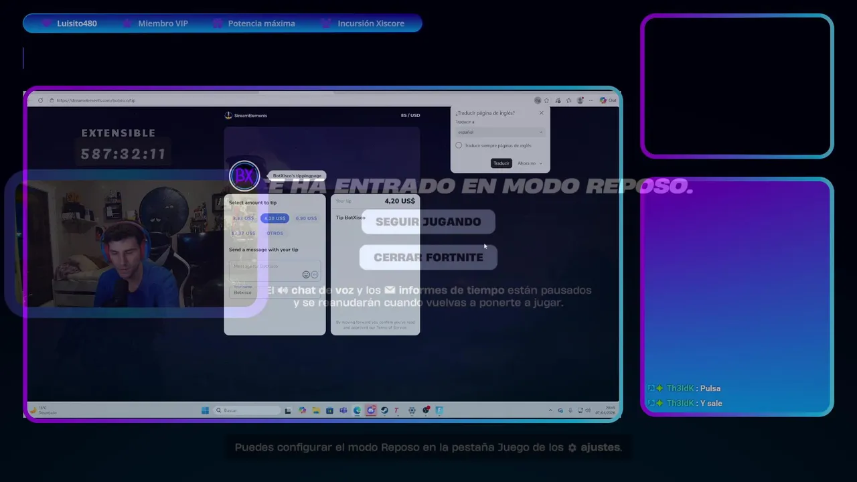Enable 'Traducir siempre páginas de inglés' checkbox
This screenshot has height=482, width=857.
[x=459, y=145]
